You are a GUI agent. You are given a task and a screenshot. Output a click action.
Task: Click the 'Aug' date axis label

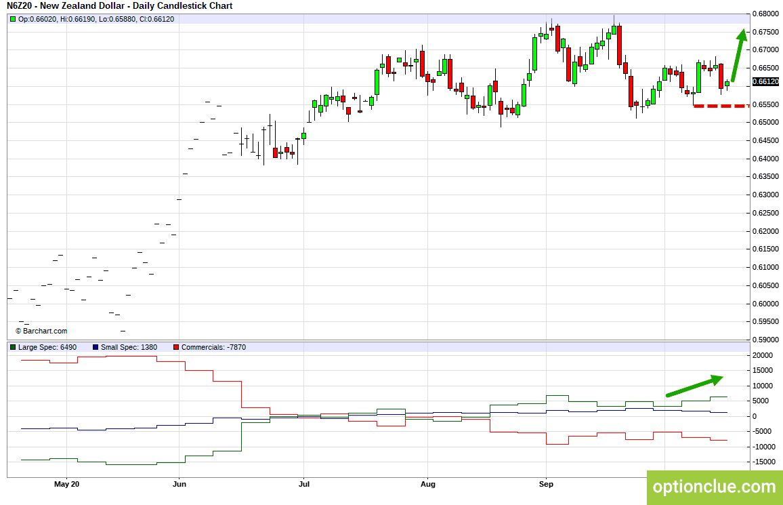(x=428, y=484)
